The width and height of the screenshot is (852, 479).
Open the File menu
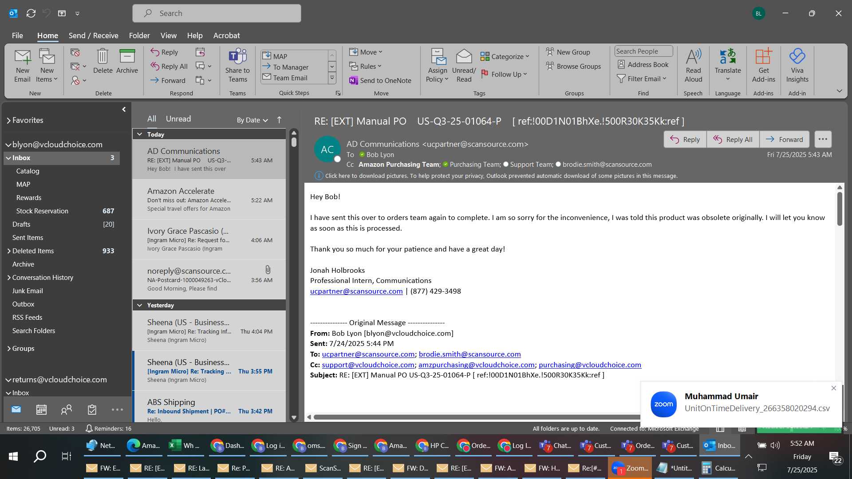[x=17, y=35]
